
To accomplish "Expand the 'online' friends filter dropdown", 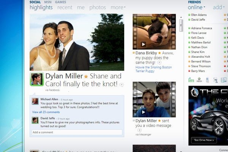I will 197,7.
